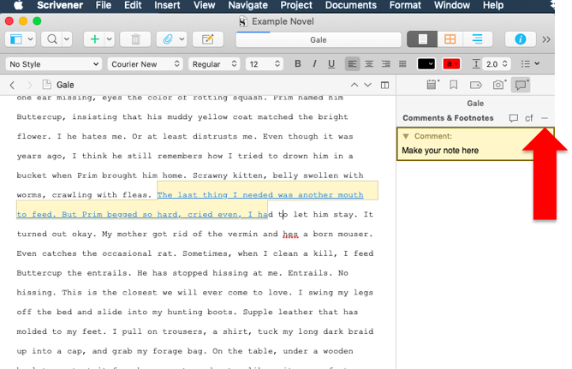
Task: Open the inspector Metadata tag tab
Action: (x=476, y=85)
